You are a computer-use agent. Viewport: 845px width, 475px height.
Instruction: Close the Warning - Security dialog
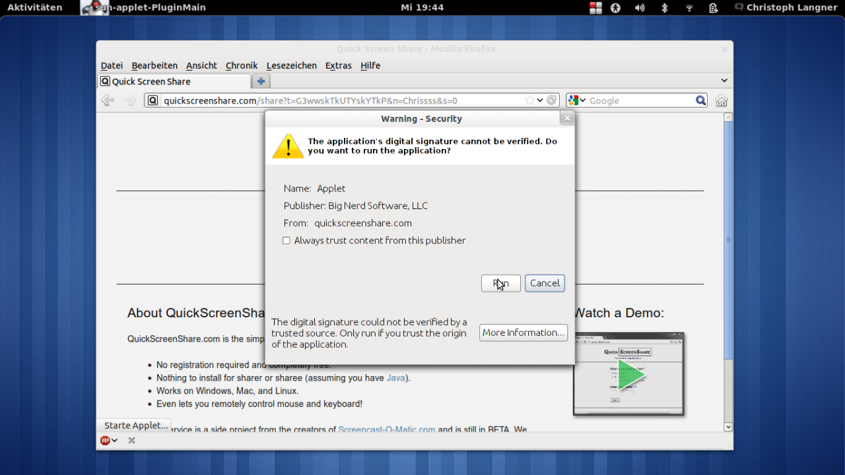click(x=566, y=118)
